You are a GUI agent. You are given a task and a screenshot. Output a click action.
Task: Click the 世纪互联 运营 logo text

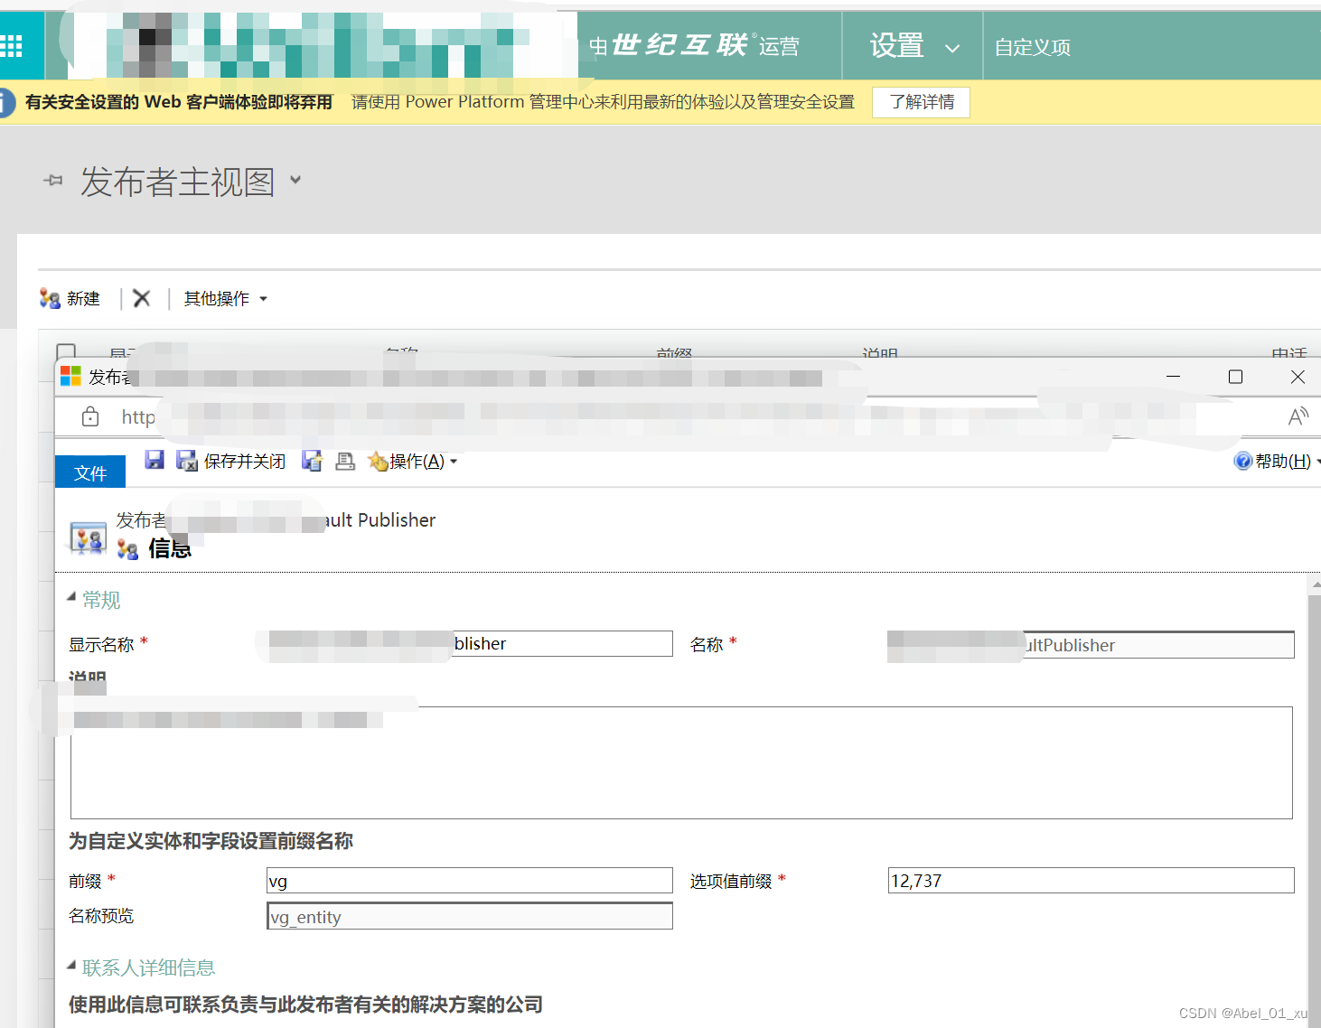click(695, 45)
